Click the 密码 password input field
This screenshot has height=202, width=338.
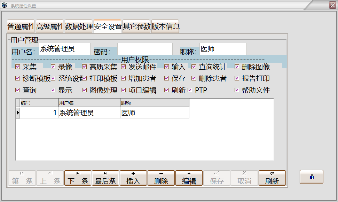145,49
